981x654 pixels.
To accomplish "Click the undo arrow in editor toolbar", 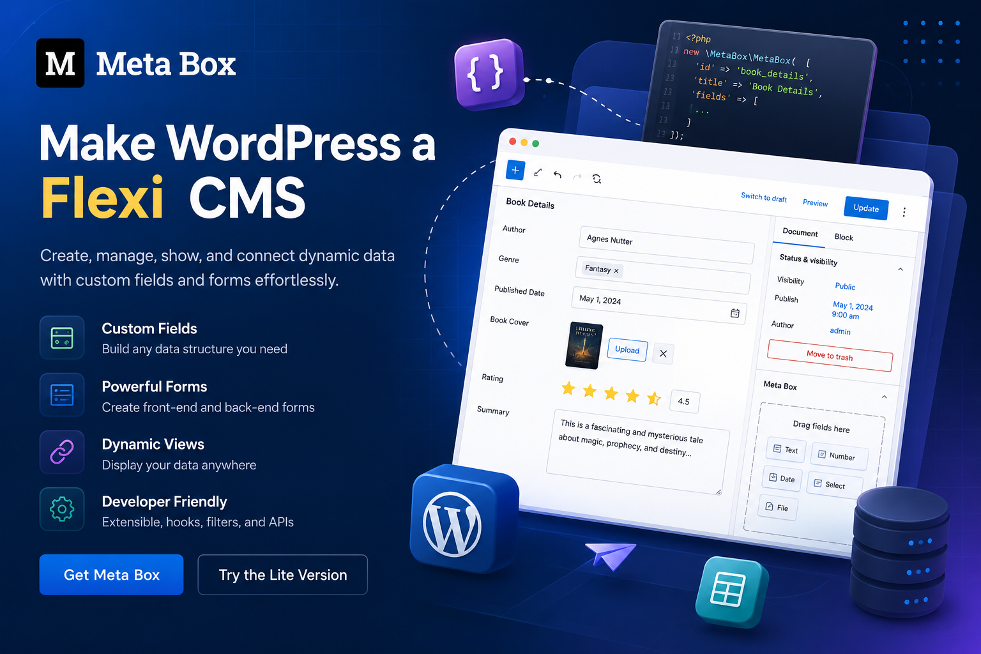I will click(558, 174).
